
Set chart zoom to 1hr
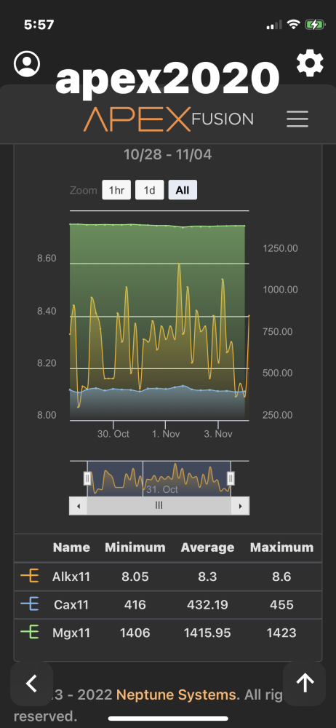[116, 190]
